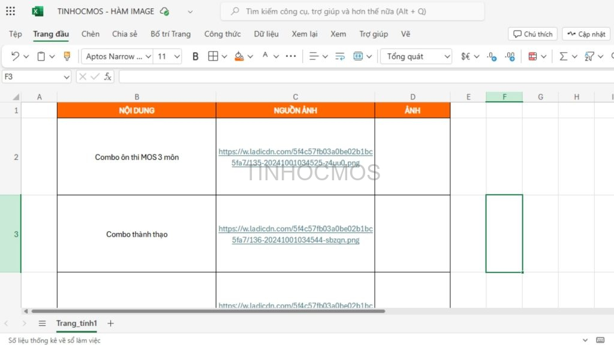Open the Xem tab
614x345 pixels.
(x=338, y=34)
